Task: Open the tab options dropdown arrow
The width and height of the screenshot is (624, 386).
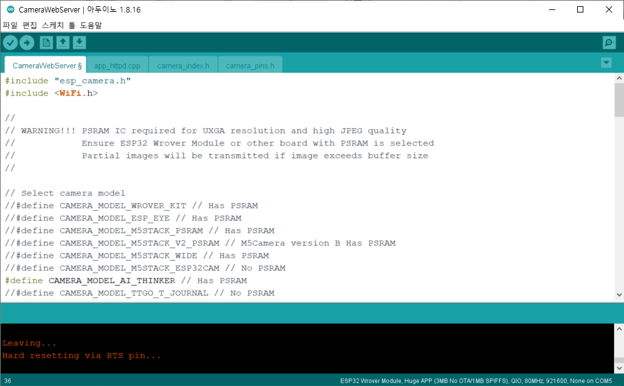Action: coord(606,62)
